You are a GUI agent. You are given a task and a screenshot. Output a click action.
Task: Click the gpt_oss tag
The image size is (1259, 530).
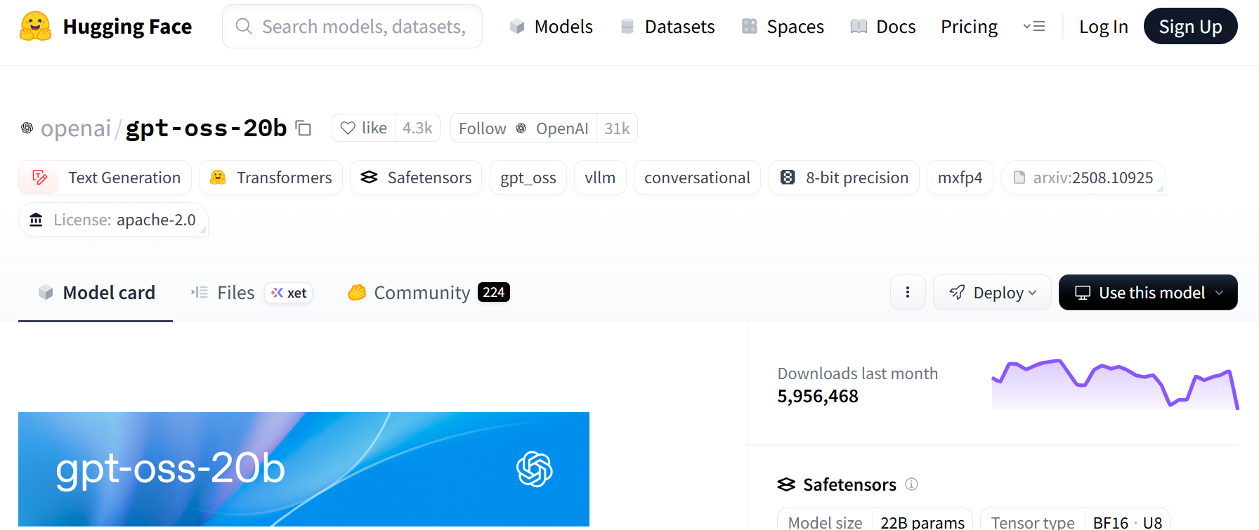coord(528,178)
